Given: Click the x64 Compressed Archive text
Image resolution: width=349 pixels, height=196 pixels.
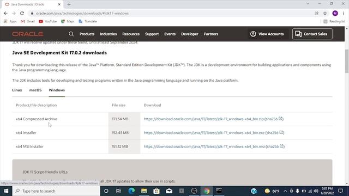Looking at the screenshot, I should point(37,119).
